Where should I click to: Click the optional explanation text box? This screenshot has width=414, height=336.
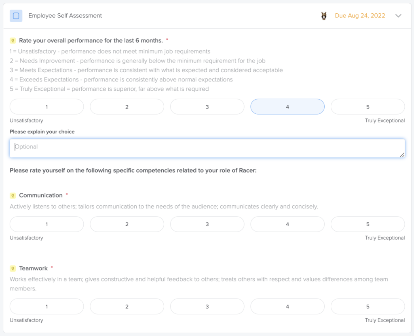point(207,147)
